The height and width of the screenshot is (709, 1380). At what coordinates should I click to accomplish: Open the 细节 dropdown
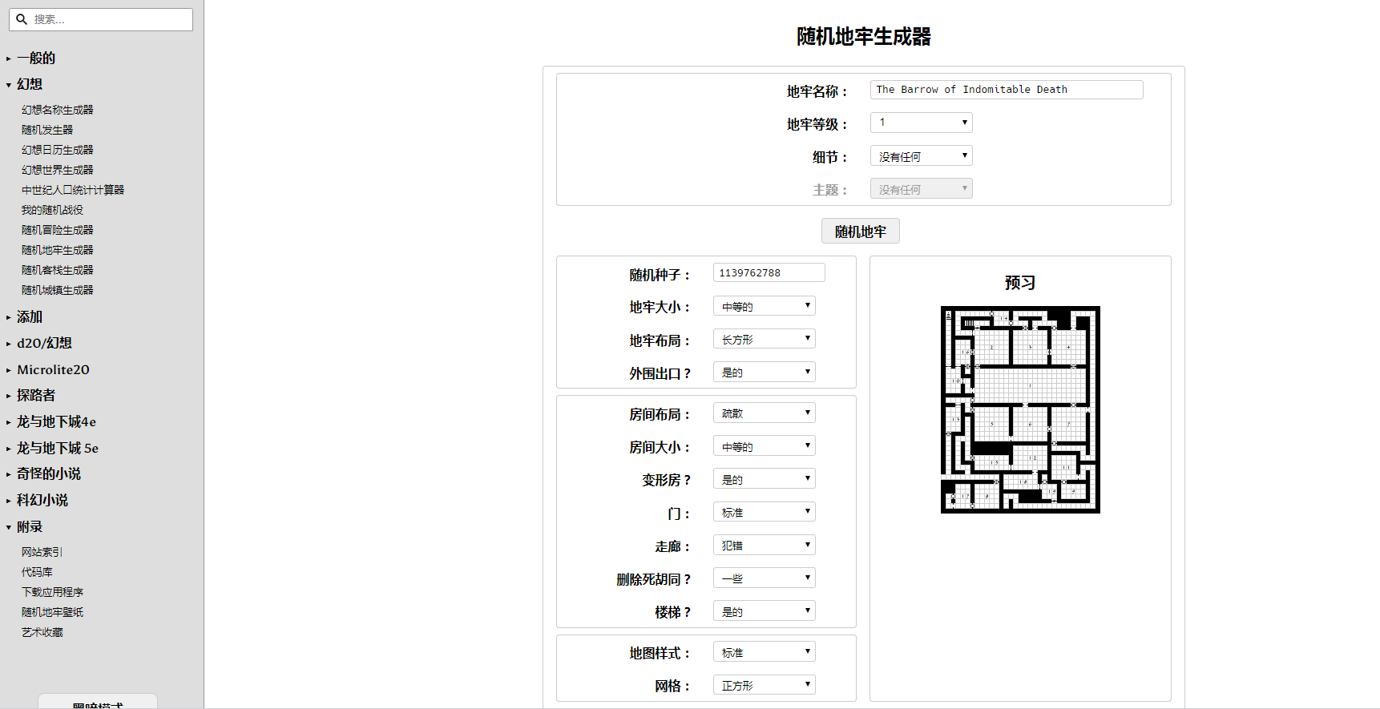click(922, 155)
